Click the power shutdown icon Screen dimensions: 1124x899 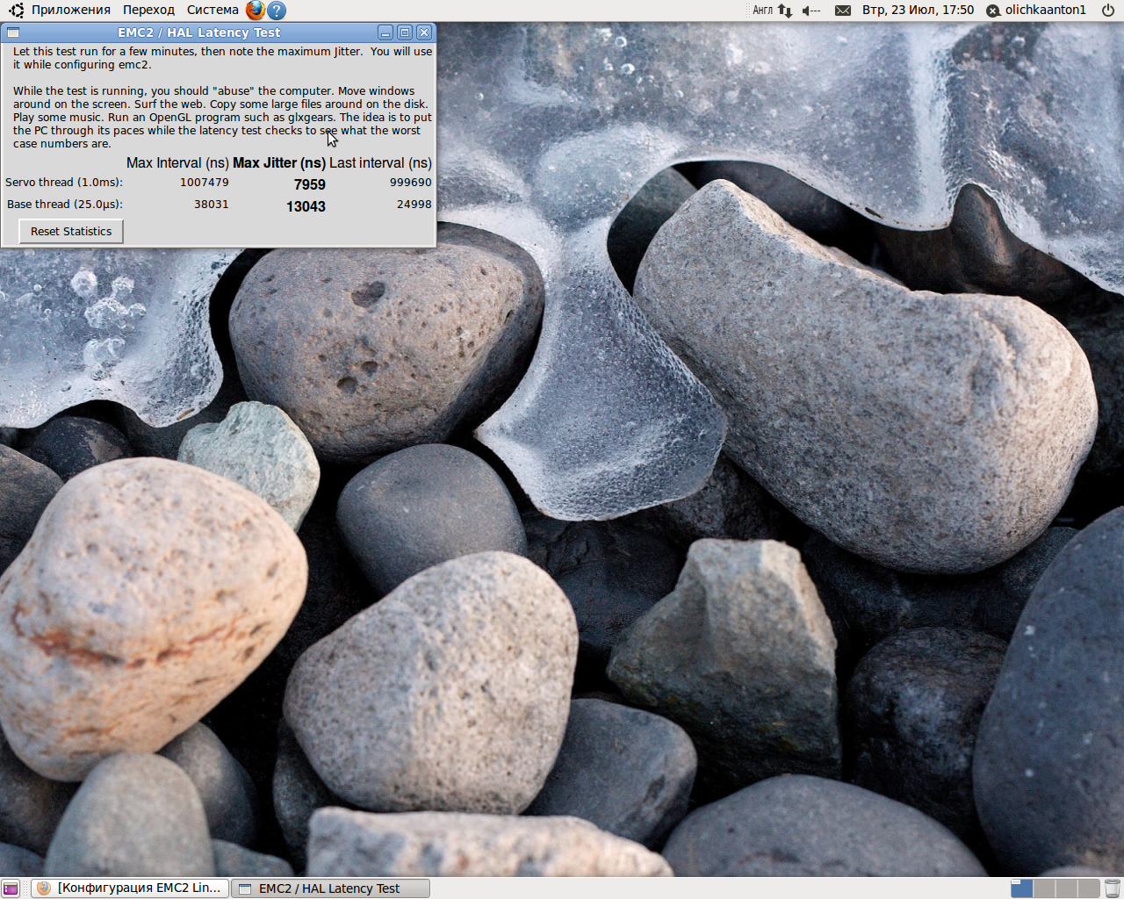(x=1108, y=11)
